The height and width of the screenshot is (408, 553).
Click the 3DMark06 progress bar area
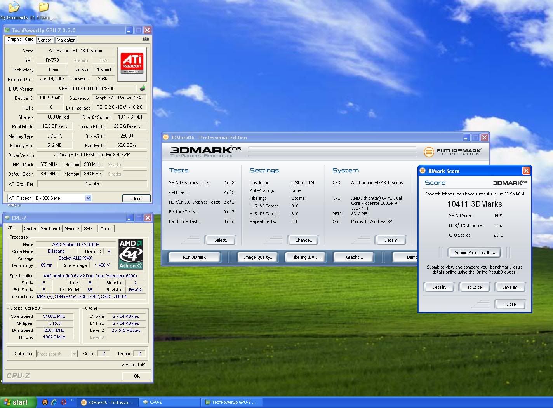(x=333, y=152)
